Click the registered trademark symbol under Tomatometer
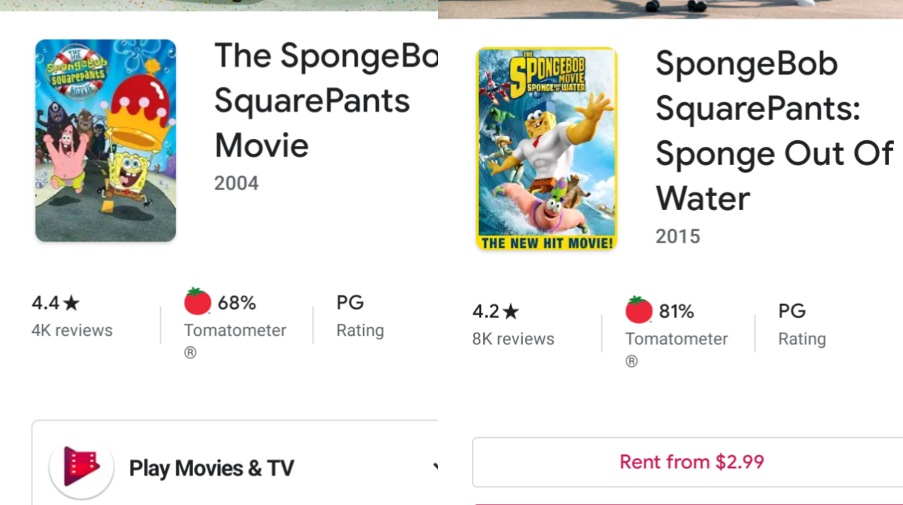The image size is (903, 505). click(190, 353)
